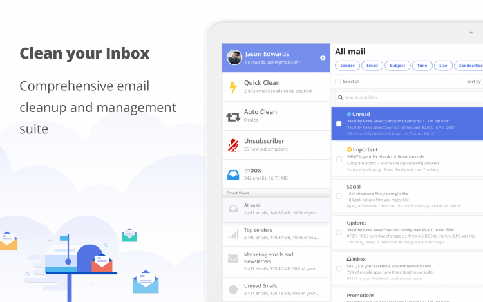This screenshot has width=483, height=302.
Task: Click the Marketing emails envelope icon
Action: coord(233,258)
